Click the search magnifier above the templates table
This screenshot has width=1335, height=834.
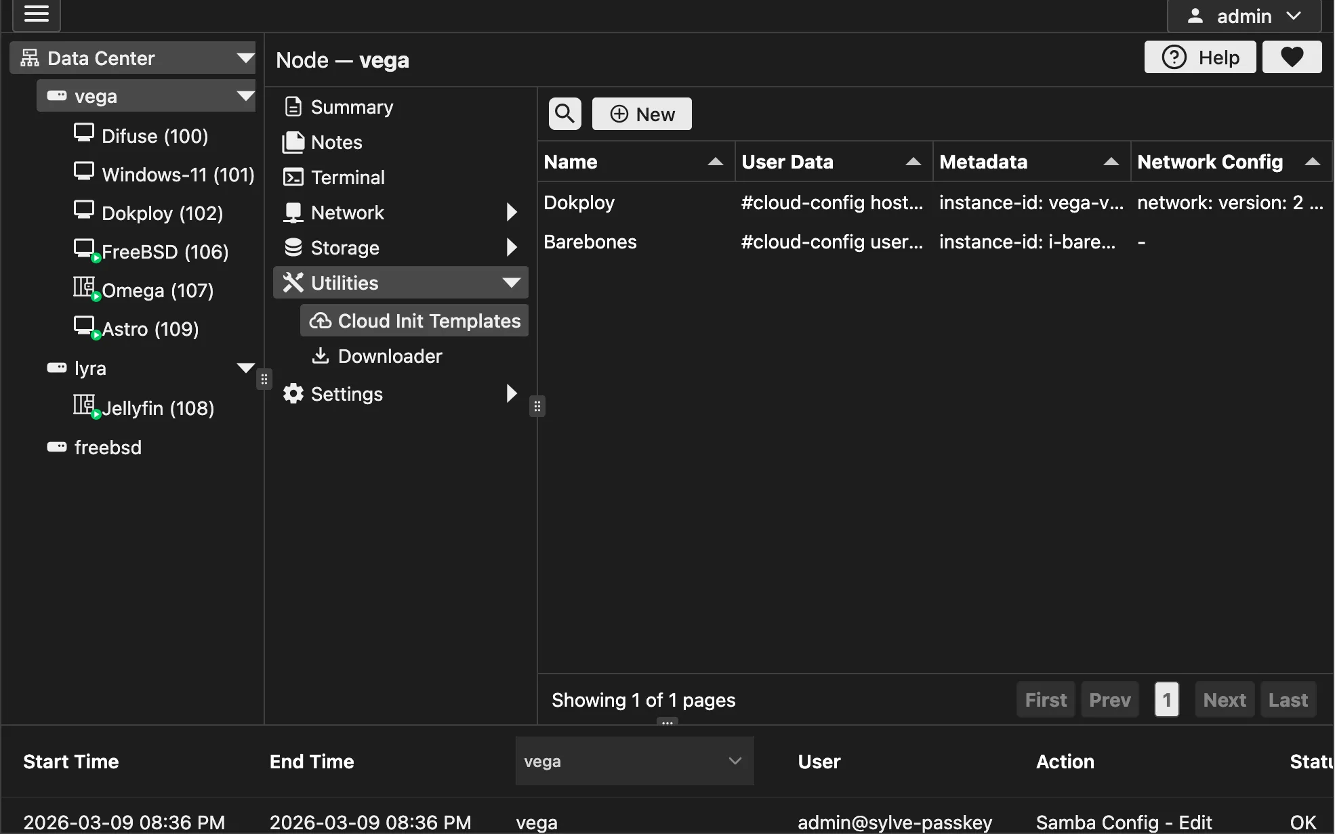click(x=564, y=113)
